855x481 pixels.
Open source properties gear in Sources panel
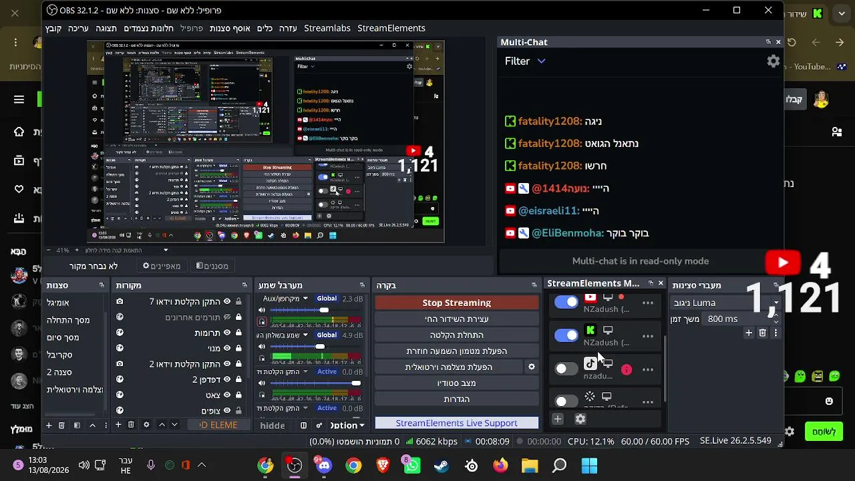146,425
